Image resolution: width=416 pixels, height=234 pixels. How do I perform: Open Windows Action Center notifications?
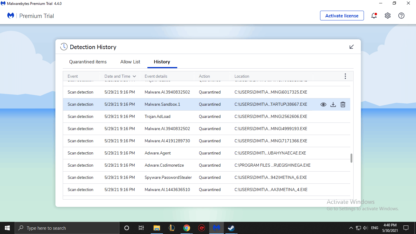coord(406,228)
